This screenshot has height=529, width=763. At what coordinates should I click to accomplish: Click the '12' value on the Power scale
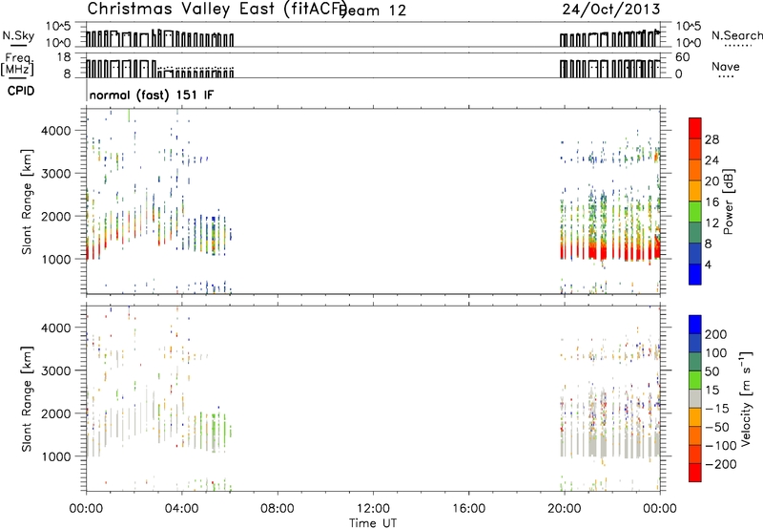click(711, 223)
